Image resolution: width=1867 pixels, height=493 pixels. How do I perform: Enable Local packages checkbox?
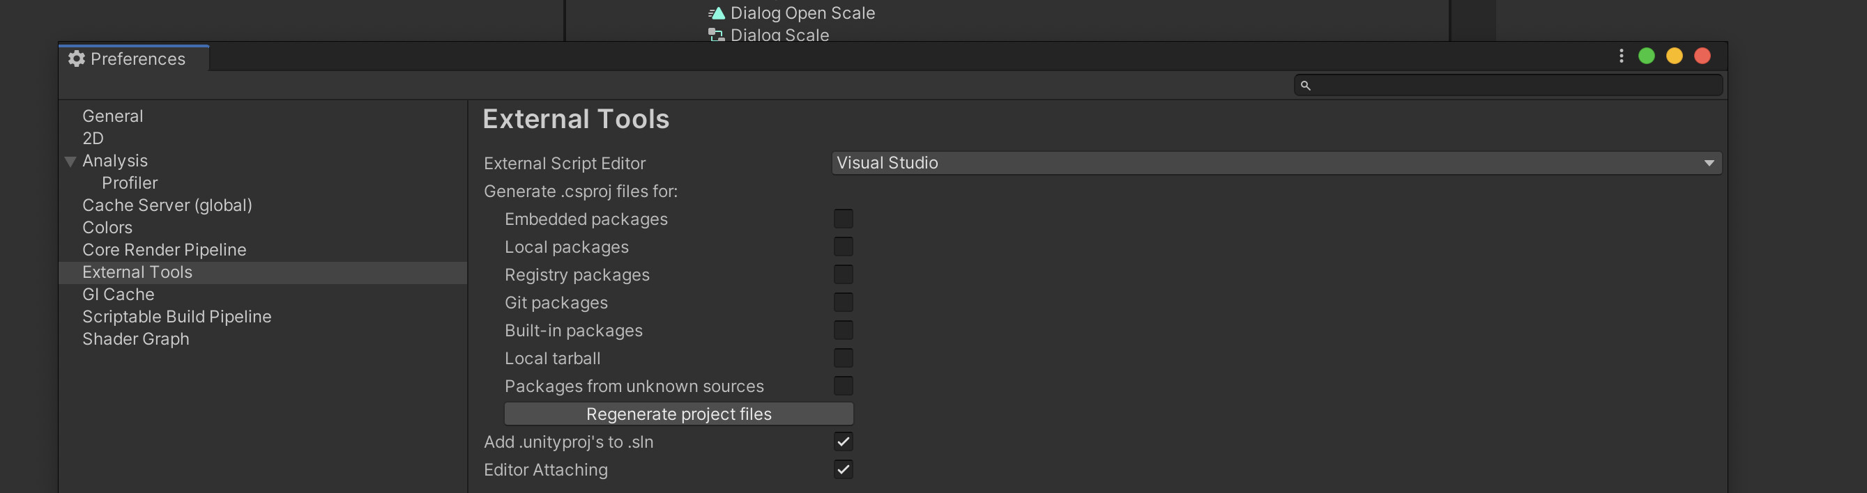click(843, 246)
